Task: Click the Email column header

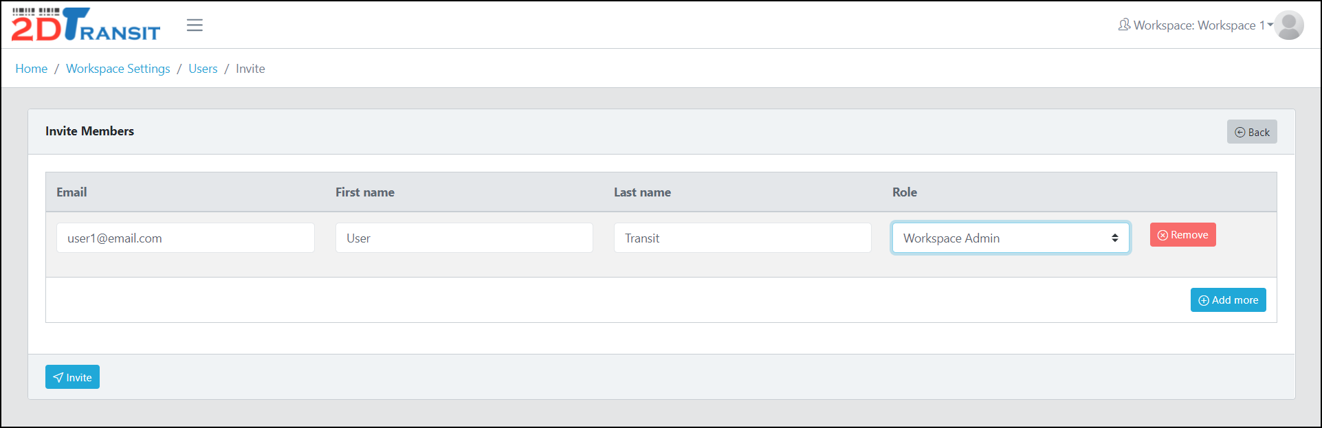Action: pos(71,192)
